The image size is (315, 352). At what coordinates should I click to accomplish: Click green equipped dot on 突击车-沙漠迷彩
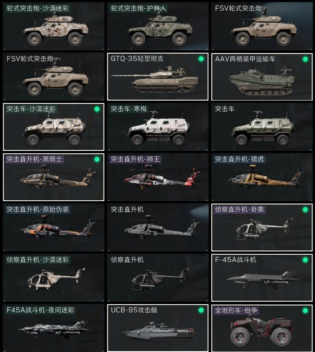pyautogui.click(x=97, y=109)
